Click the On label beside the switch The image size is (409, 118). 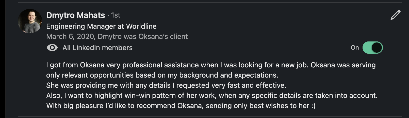point(355,48)
